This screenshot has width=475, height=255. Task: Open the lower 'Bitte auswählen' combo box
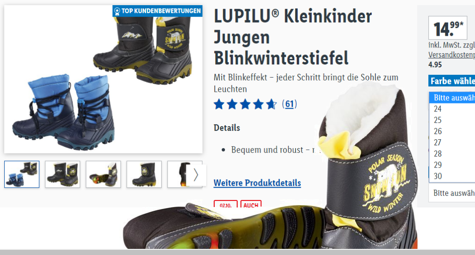[x=452, y=193]
